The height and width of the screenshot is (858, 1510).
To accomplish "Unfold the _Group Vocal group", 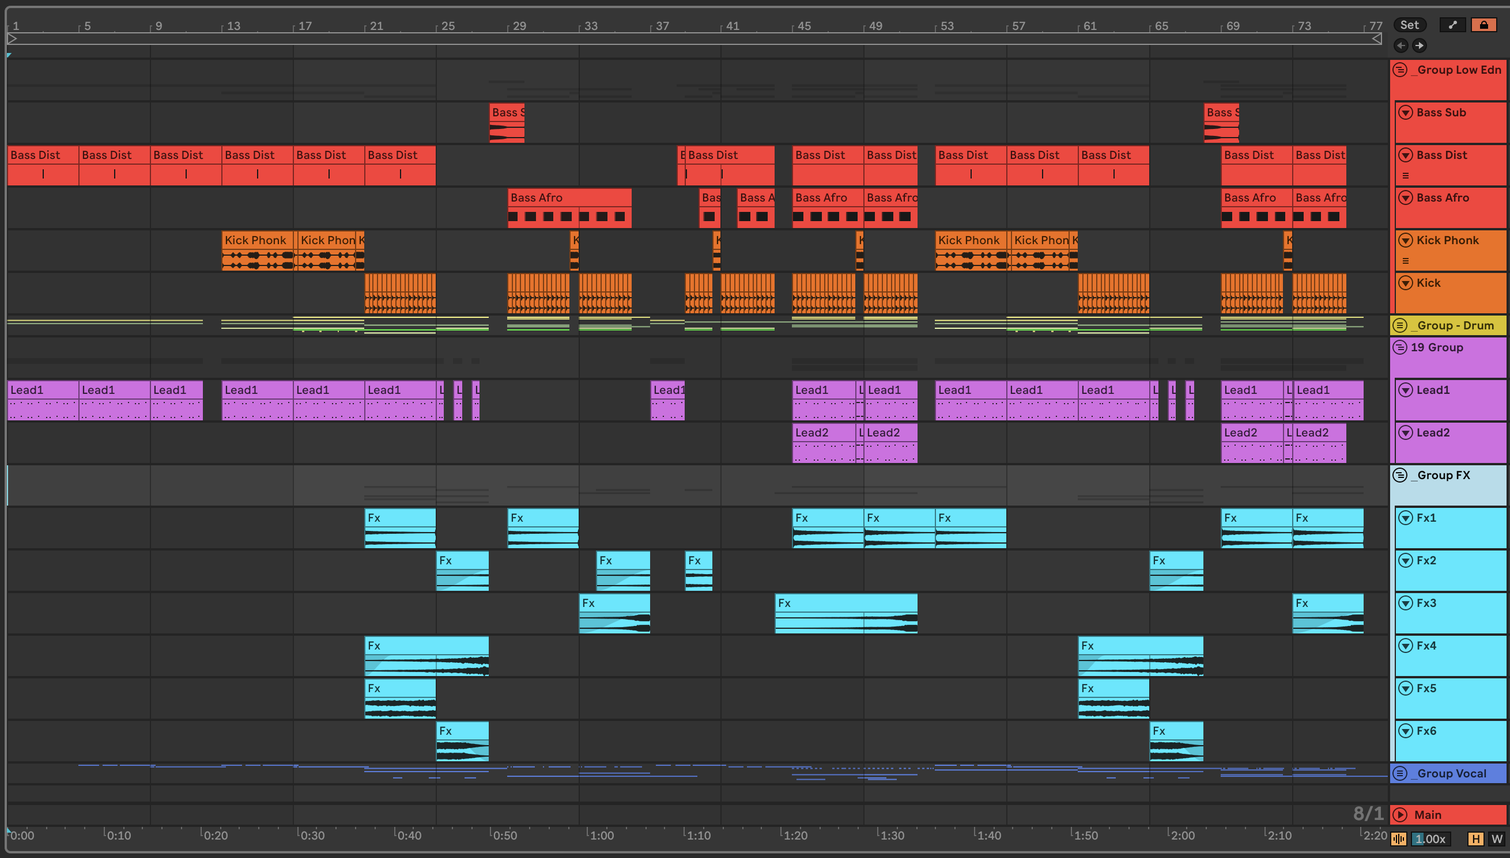I will coord(1400,773).
